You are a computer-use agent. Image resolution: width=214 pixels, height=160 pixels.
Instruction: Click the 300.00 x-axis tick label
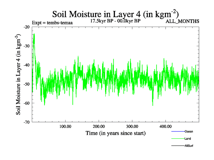click(132, 126)
